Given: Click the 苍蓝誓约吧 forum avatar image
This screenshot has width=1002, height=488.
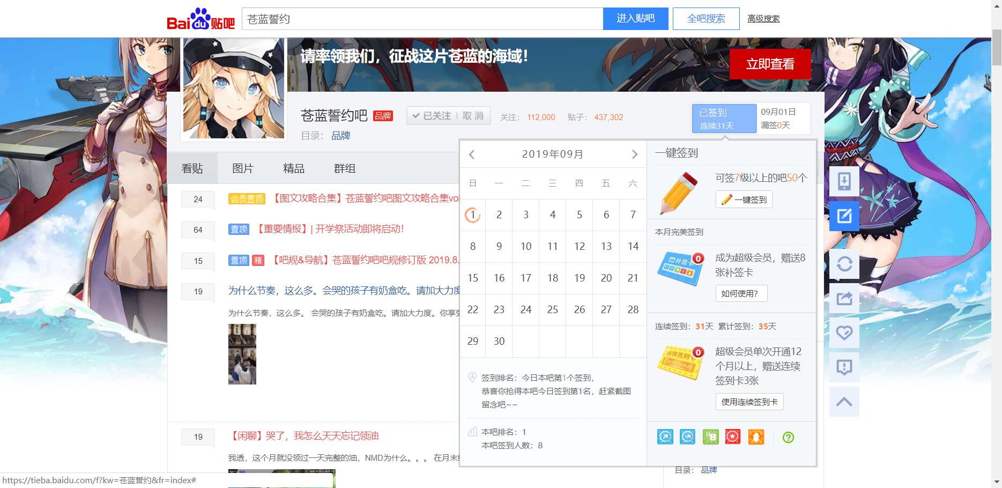Looking at the screenshot, I should point(234,88).
